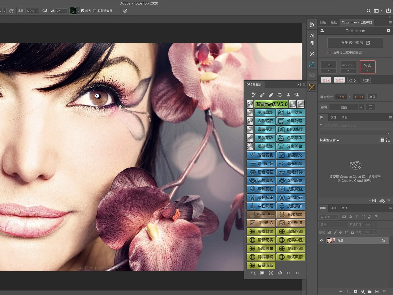Open the 颜色 color panel tab
The image size is (393, 295).
click(323, 22)
